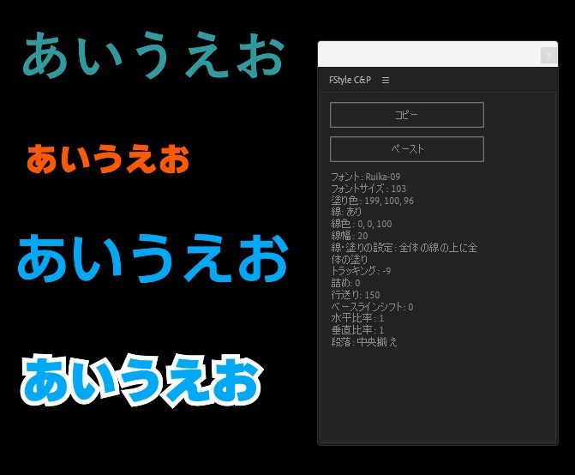Select the white-outlined blue あいうえお text
The image size is (575, 475).
pyautogui.click(x=142, y=381)
